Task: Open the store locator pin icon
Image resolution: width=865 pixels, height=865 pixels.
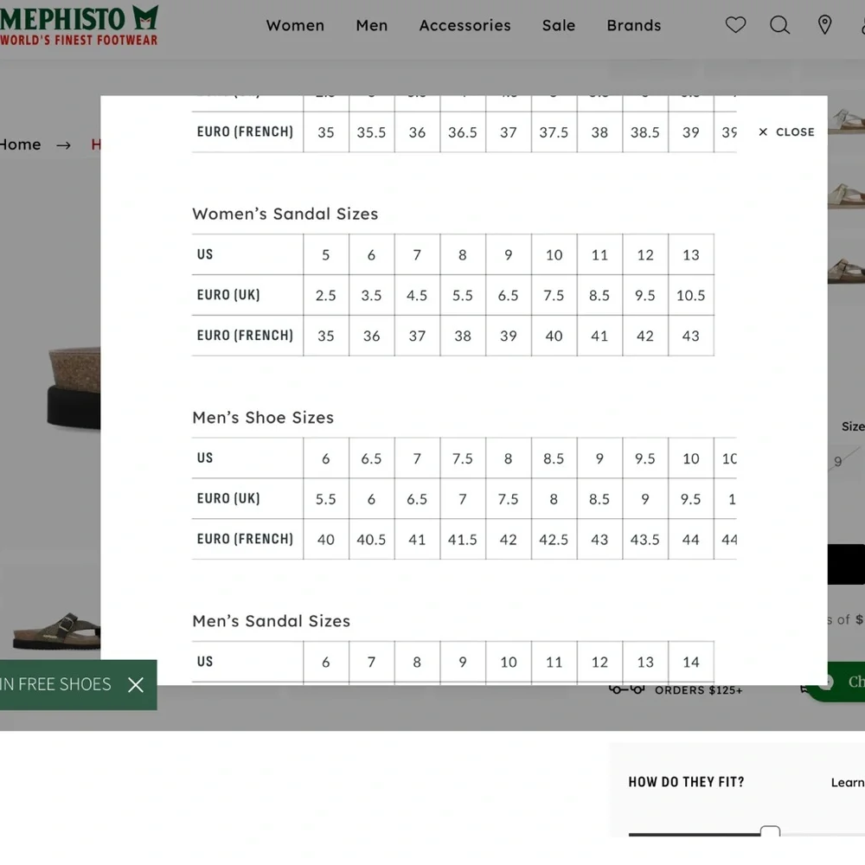Action: pyautogui.click(x=824, y=25)
